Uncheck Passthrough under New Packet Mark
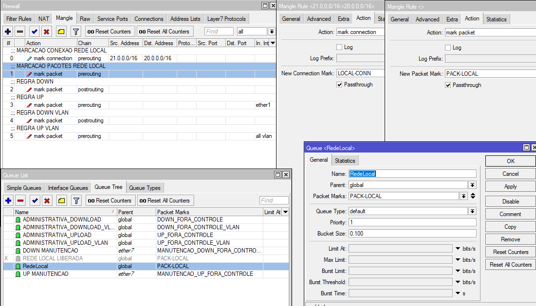This screenshot has height=306, width=536. [x=448, y=85]
